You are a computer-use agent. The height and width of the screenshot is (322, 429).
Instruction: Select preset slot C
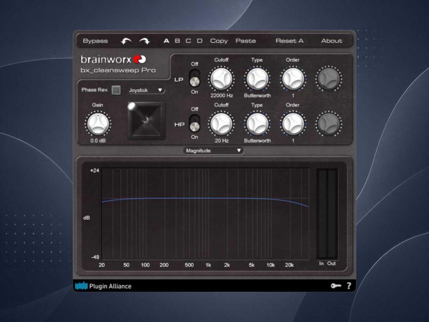point(188,41)
